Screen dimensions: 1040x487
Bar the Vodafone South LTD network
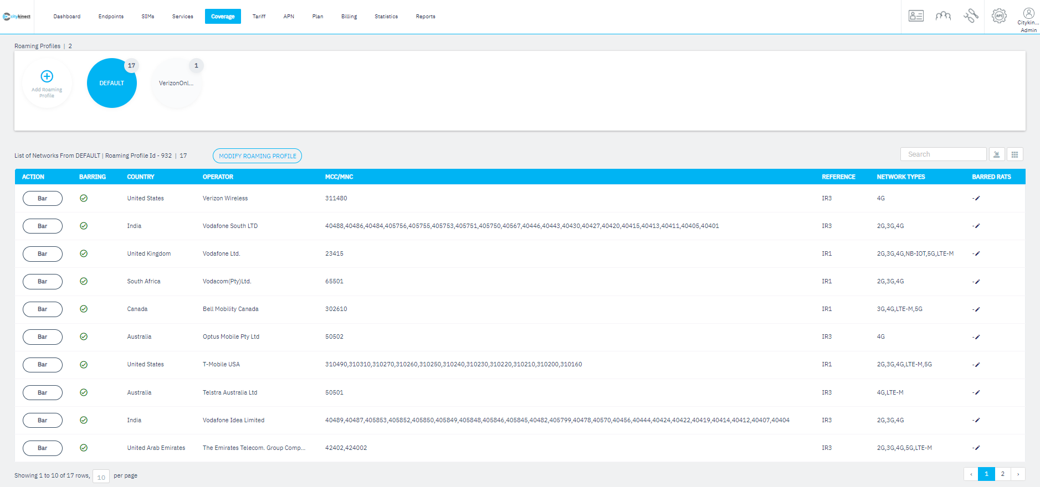(x=43, y=226)
